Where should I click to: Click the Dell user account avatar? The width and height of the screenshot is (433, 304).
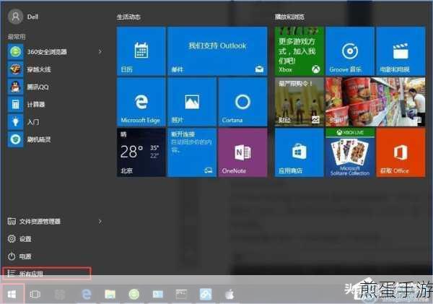15,17
